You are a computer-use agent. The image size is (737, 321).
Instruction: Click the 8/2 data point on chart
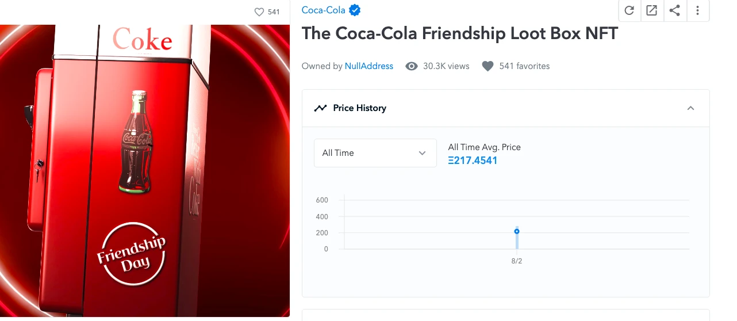[x=517, y=231]
